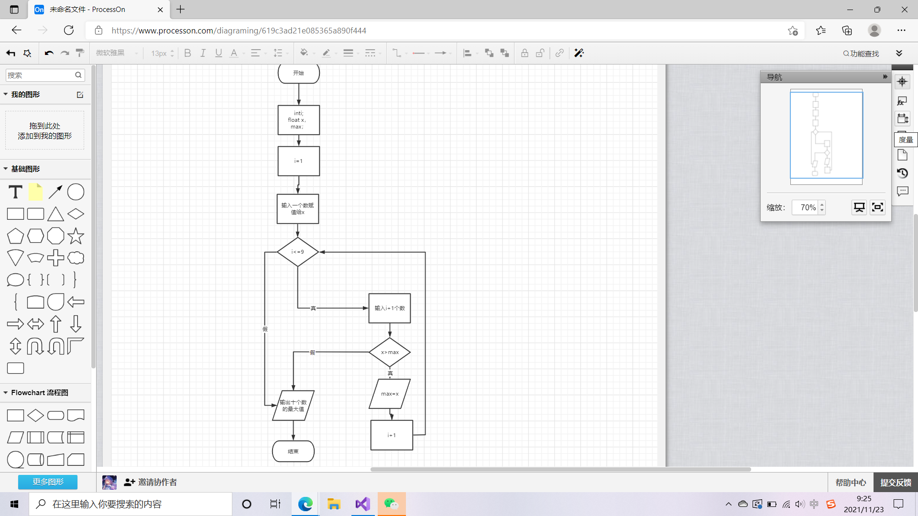Click the bring to front icon

pos(489,53)
